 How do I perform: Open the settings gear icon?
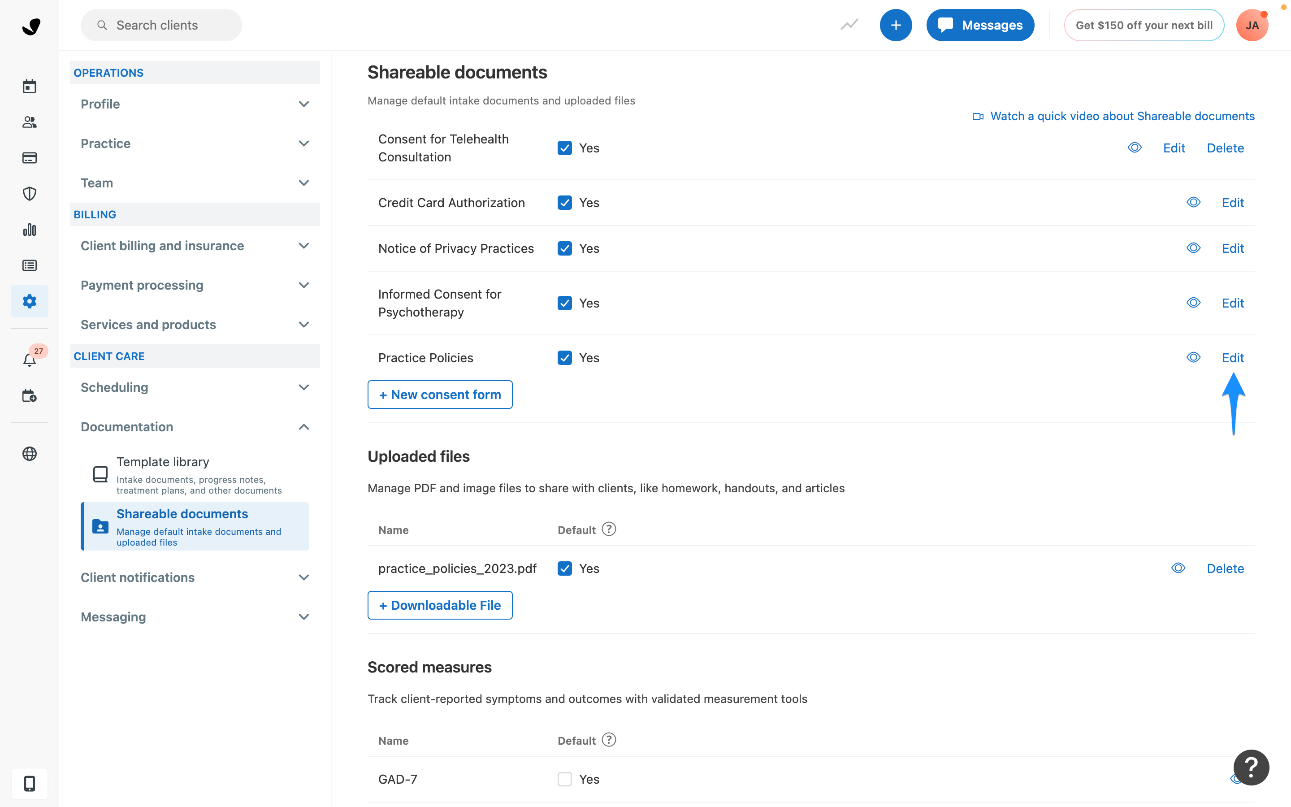29,301
